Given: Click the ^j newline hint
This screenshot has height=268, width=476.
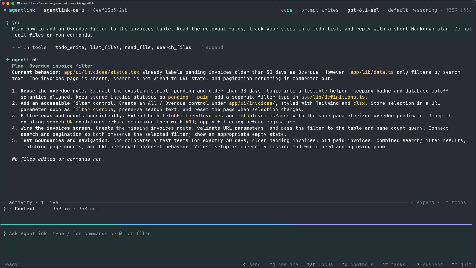Looking at the screenshot, I should point(284,265).
